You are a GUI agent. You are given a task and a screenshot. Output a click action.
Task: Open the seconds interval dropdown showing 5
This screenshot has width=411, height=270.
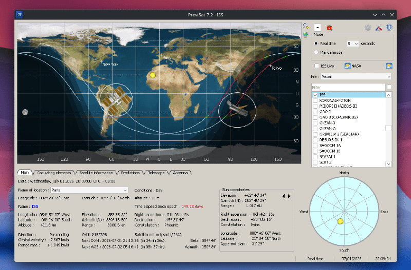[x=352, y=44]
